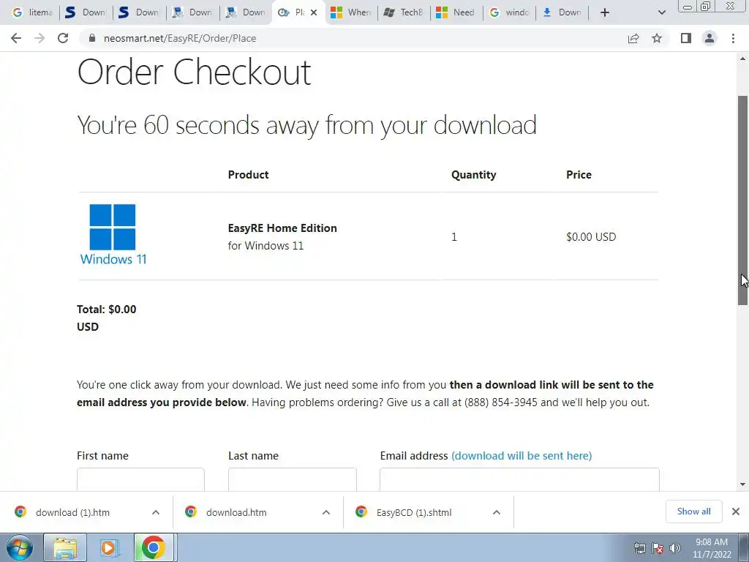749x562 pixels.
Task: Open the Chrome three-dot menu
Action: pyautogui.click(x=733, y=38)
